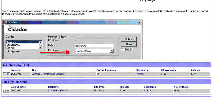Sort files by the Username header
This screenshot has height=97, width=212.
pyautogui.click(x=150, y=87)
